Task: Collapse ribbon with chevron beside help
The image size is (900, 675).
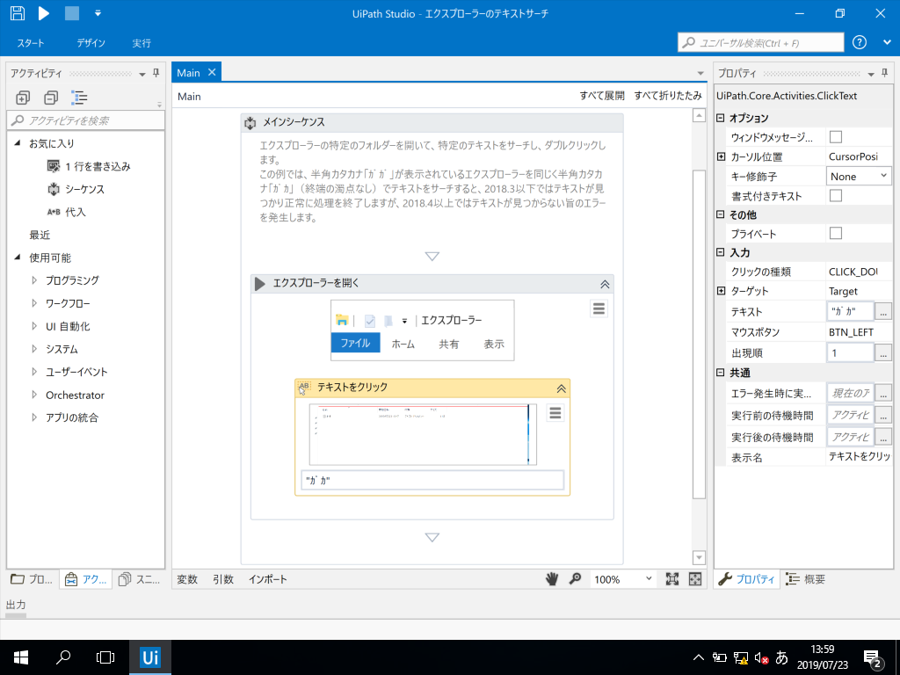Action: (887, 42)
